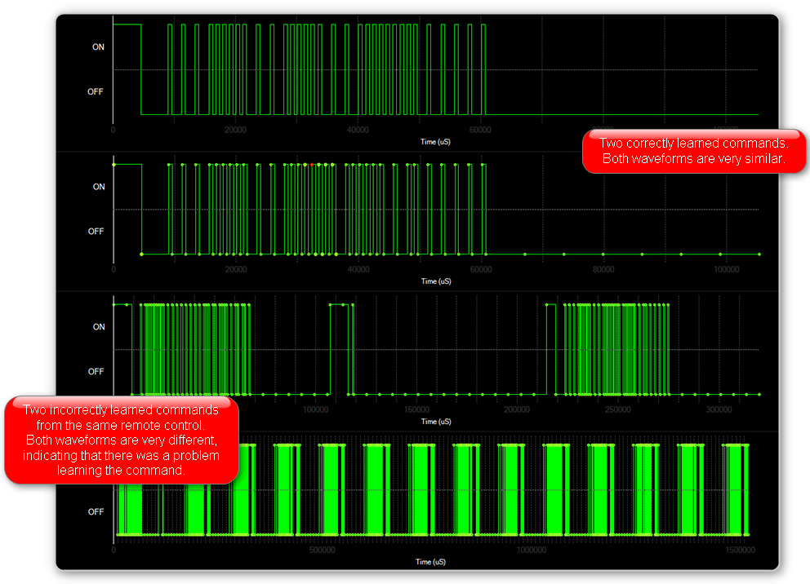Click the initial long pulse of top waveform
The height and width of the screenshot is (584, 810).
coord(127,25)
